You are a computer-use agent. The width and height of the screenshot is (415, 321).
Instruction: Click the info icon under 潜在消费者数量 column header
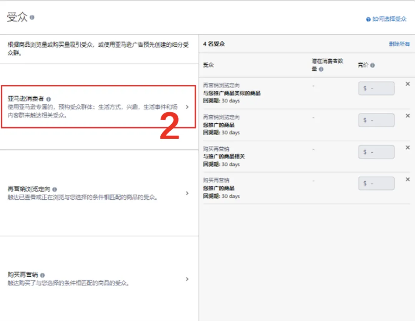[x=321, y=69]
